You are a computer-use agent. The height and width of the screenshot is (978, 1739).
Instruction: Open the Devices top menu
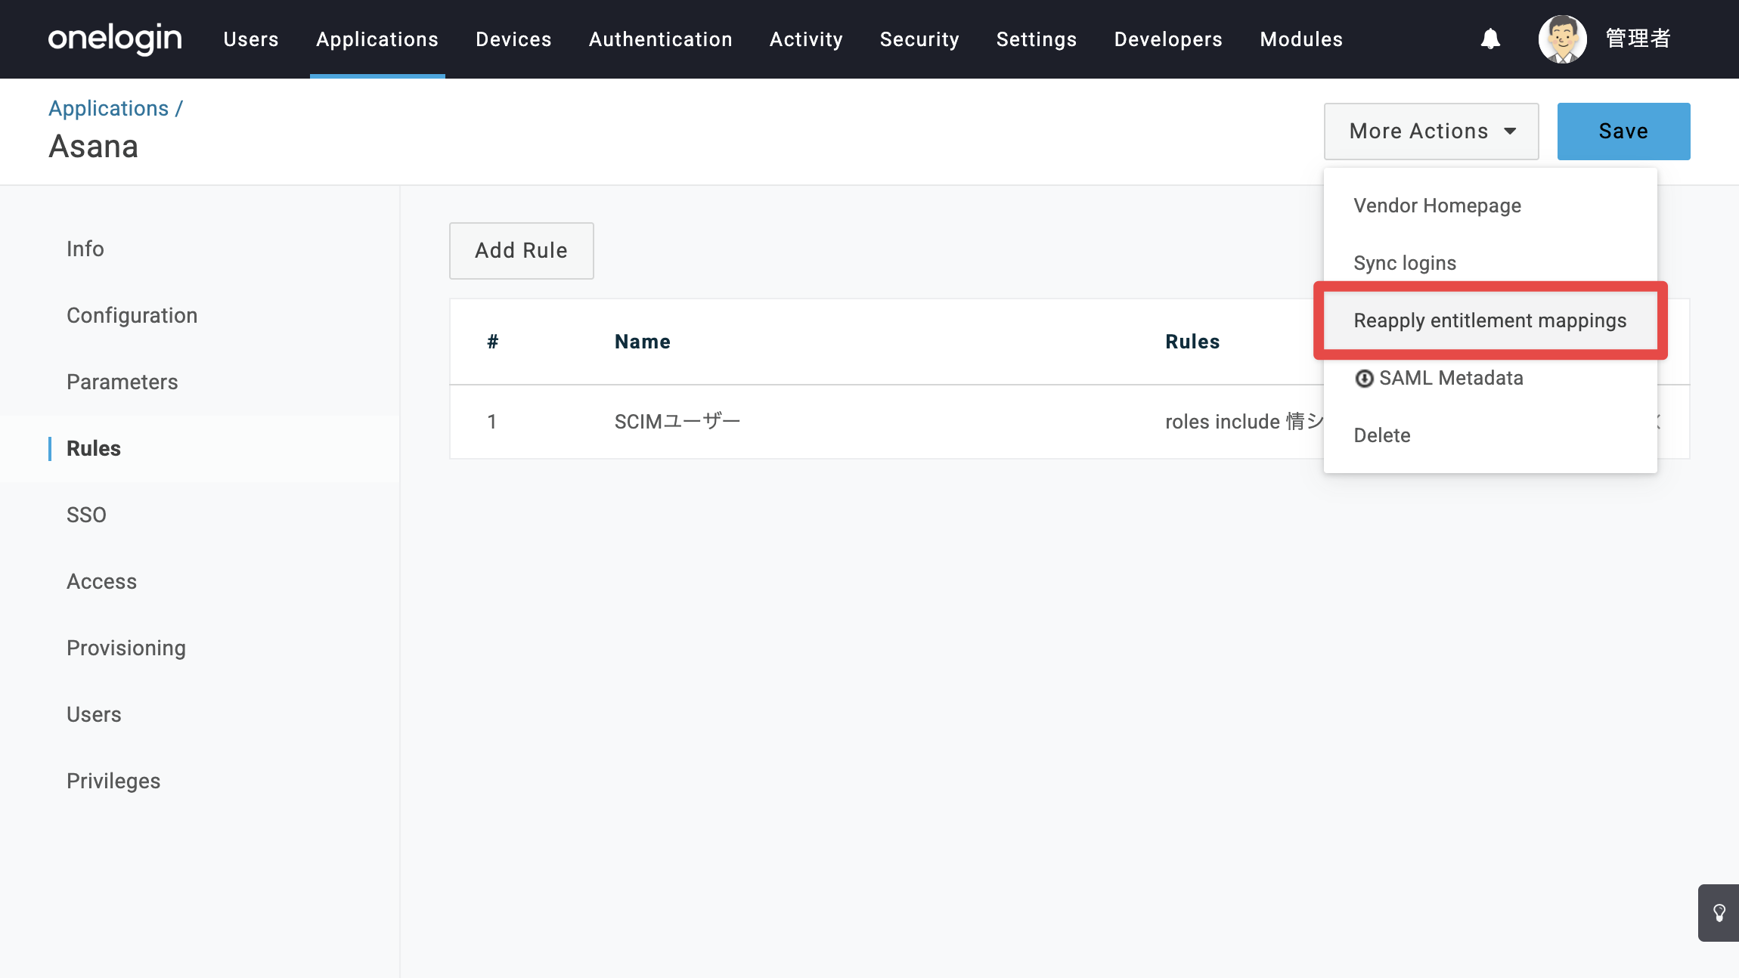[513, 39]
